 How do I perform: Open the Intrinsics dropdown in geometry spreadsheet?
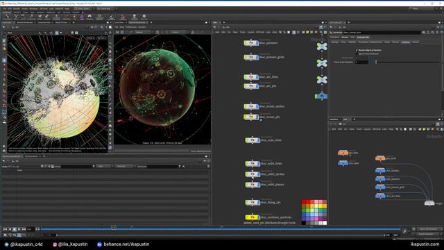124,167
